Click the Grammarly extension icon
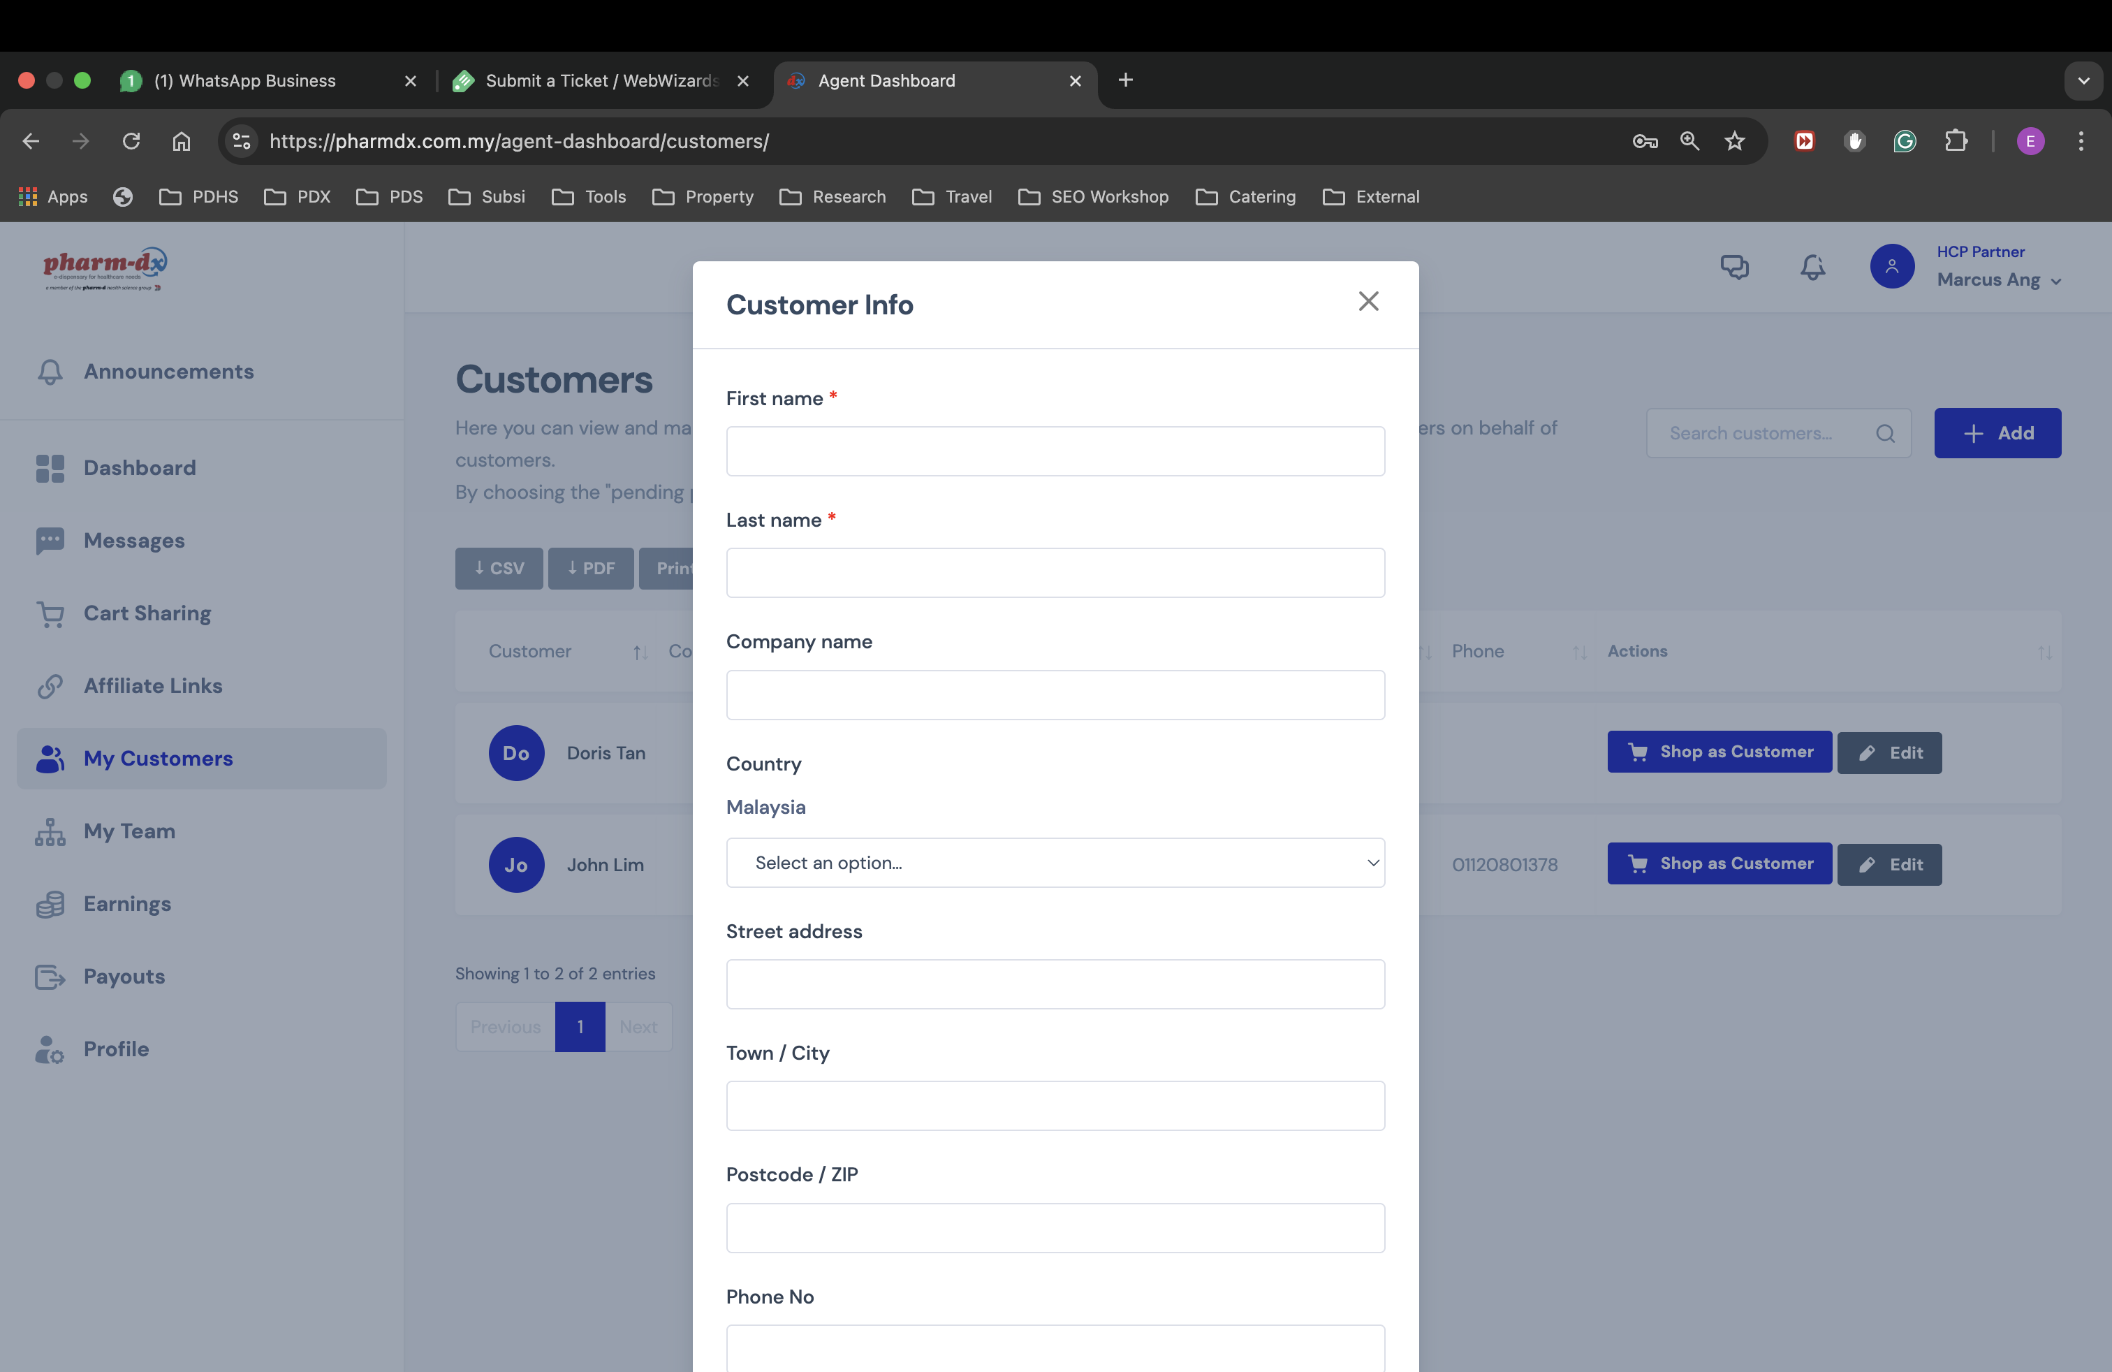The height and width of the screenshot is (1372, 2112). pos(1905,141)
